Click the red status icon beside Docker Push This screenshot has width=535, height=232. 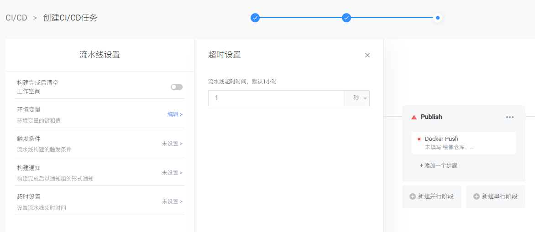click(x=419, y=139)
